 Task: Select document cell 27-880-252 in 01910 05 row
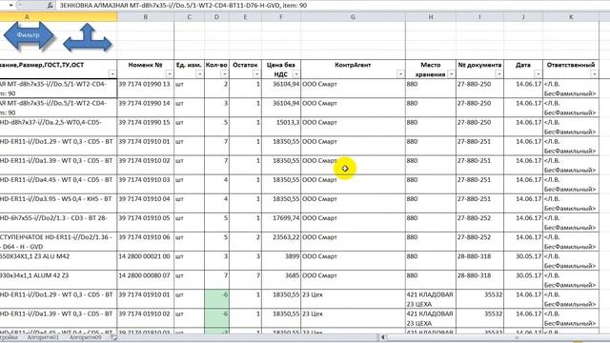[479, 222]
